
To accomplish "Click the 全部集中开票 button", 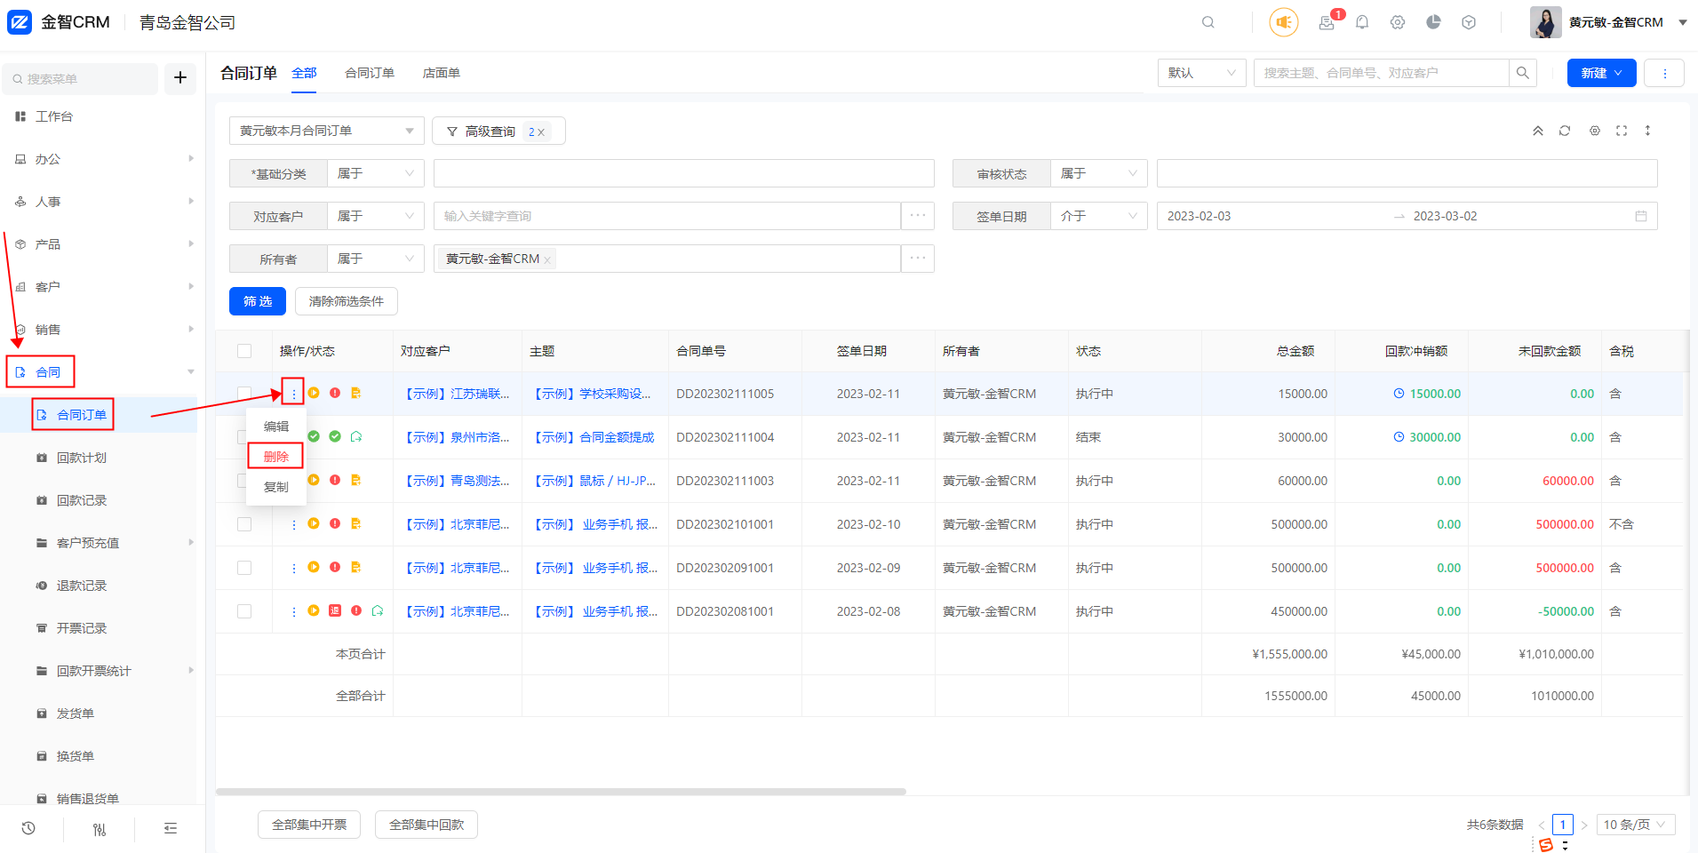I will click(x=309, y=825).
